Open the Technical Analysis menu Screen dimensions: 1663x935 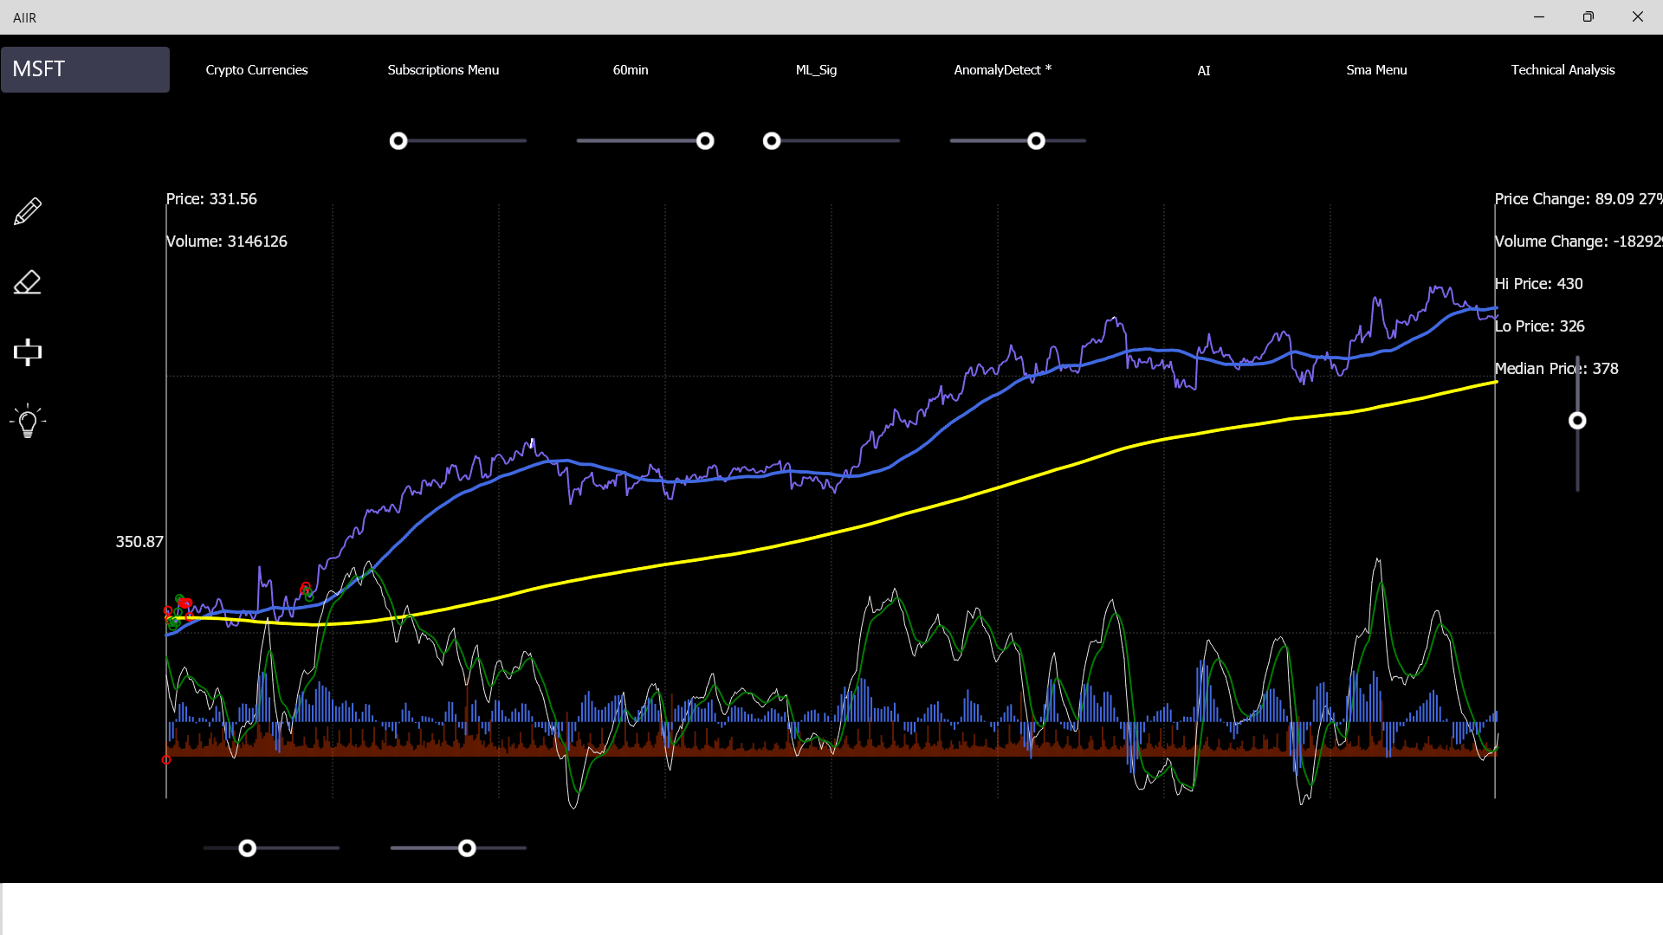pyautogui.click(x=1563, y=70)
